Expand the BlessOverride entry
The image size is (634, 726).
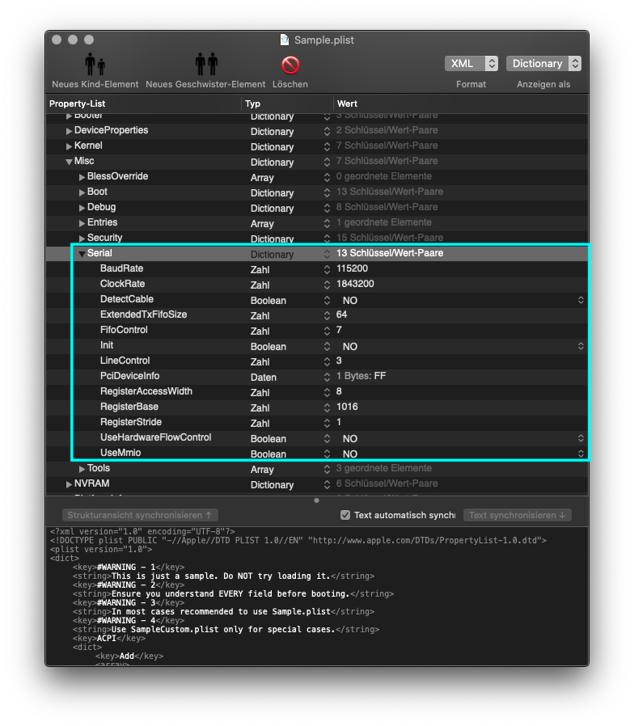82,177
